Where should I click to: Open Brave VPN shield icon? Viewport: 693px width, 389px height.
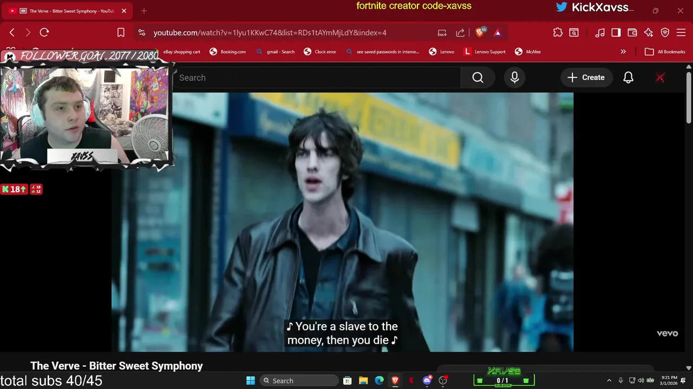[665, 32]
